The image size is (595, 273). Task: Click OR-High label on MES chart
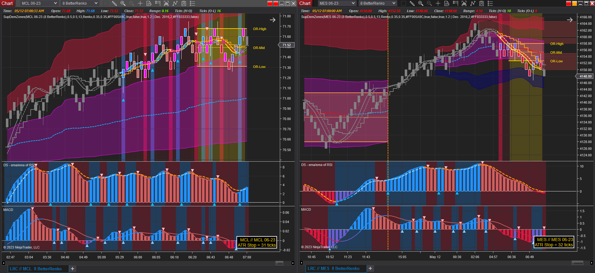point(557,44)
